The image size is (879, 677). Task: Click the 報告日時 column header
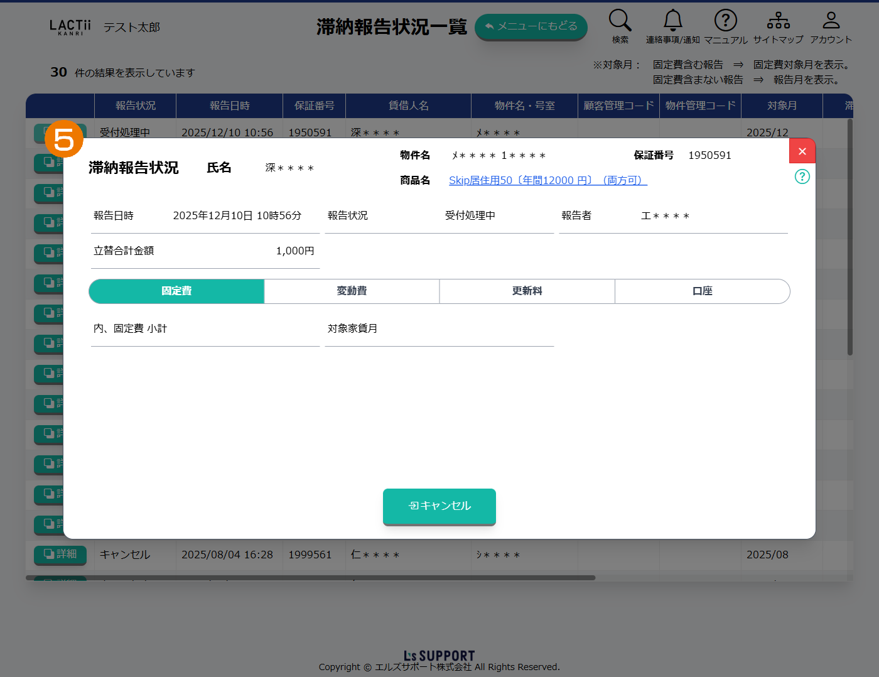point(229,106)
